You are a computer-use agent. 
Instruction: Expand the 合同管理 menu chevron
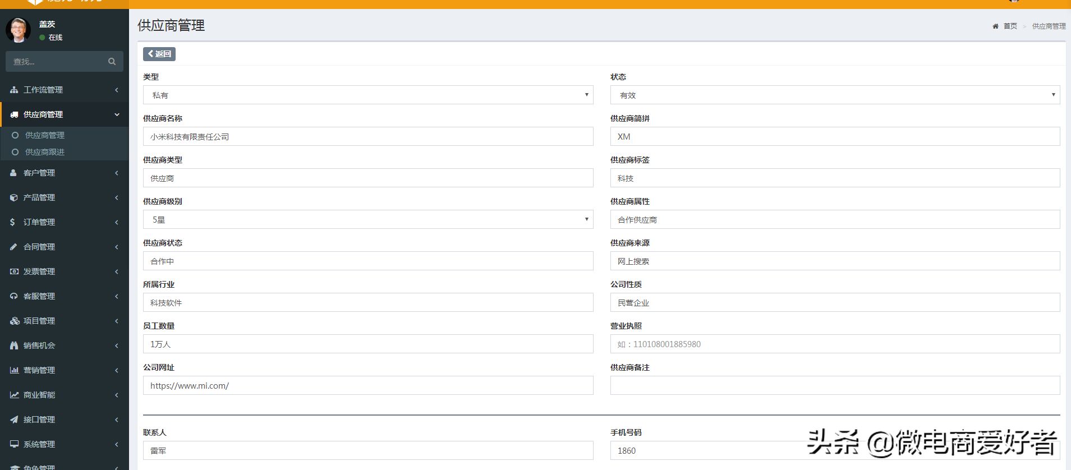pos(117,247)
